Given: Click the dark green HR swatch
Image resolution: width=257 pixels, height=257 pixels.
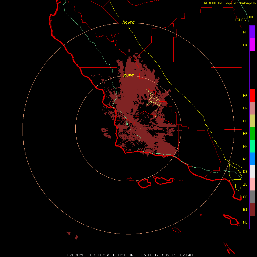Looking at the screenshot, I should [252, 134].
